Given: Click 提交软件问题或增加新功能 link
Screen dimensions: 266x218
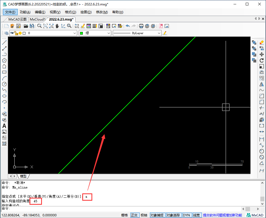Looking at the screenshot, I should coord(222,215).
